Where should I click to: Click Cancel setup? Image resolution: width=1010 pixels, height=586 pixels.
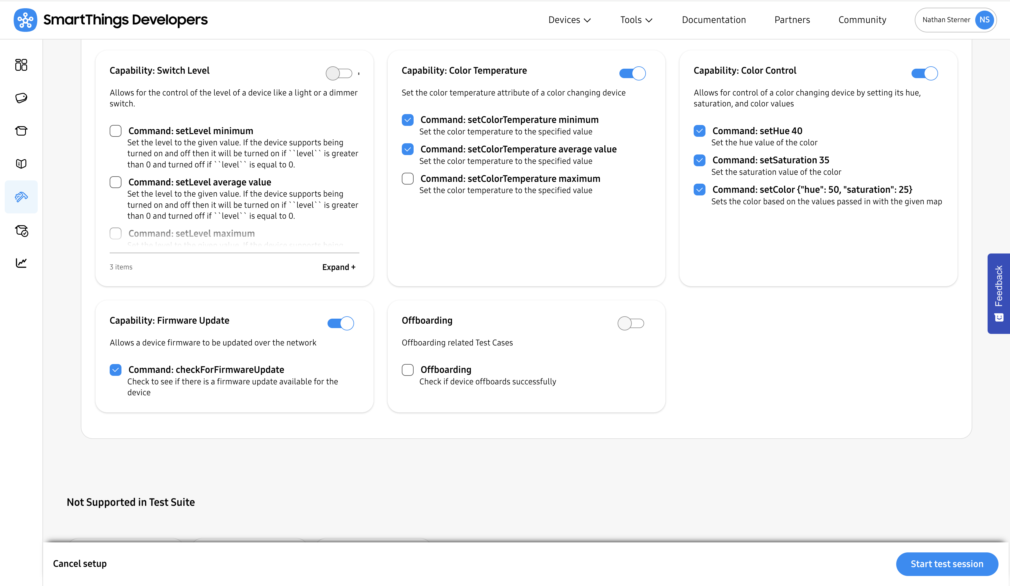pos(80,564)
